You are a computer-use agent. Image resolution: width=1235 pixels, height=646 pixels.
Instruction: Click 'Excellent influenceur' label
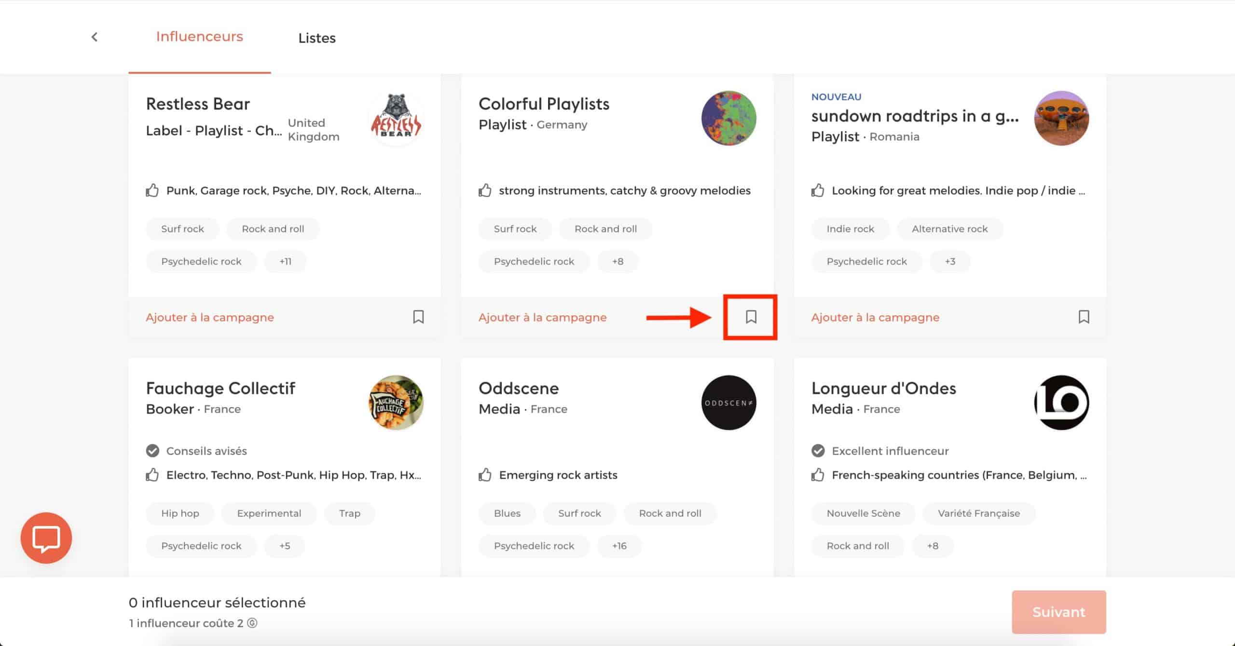click(890, 451)
